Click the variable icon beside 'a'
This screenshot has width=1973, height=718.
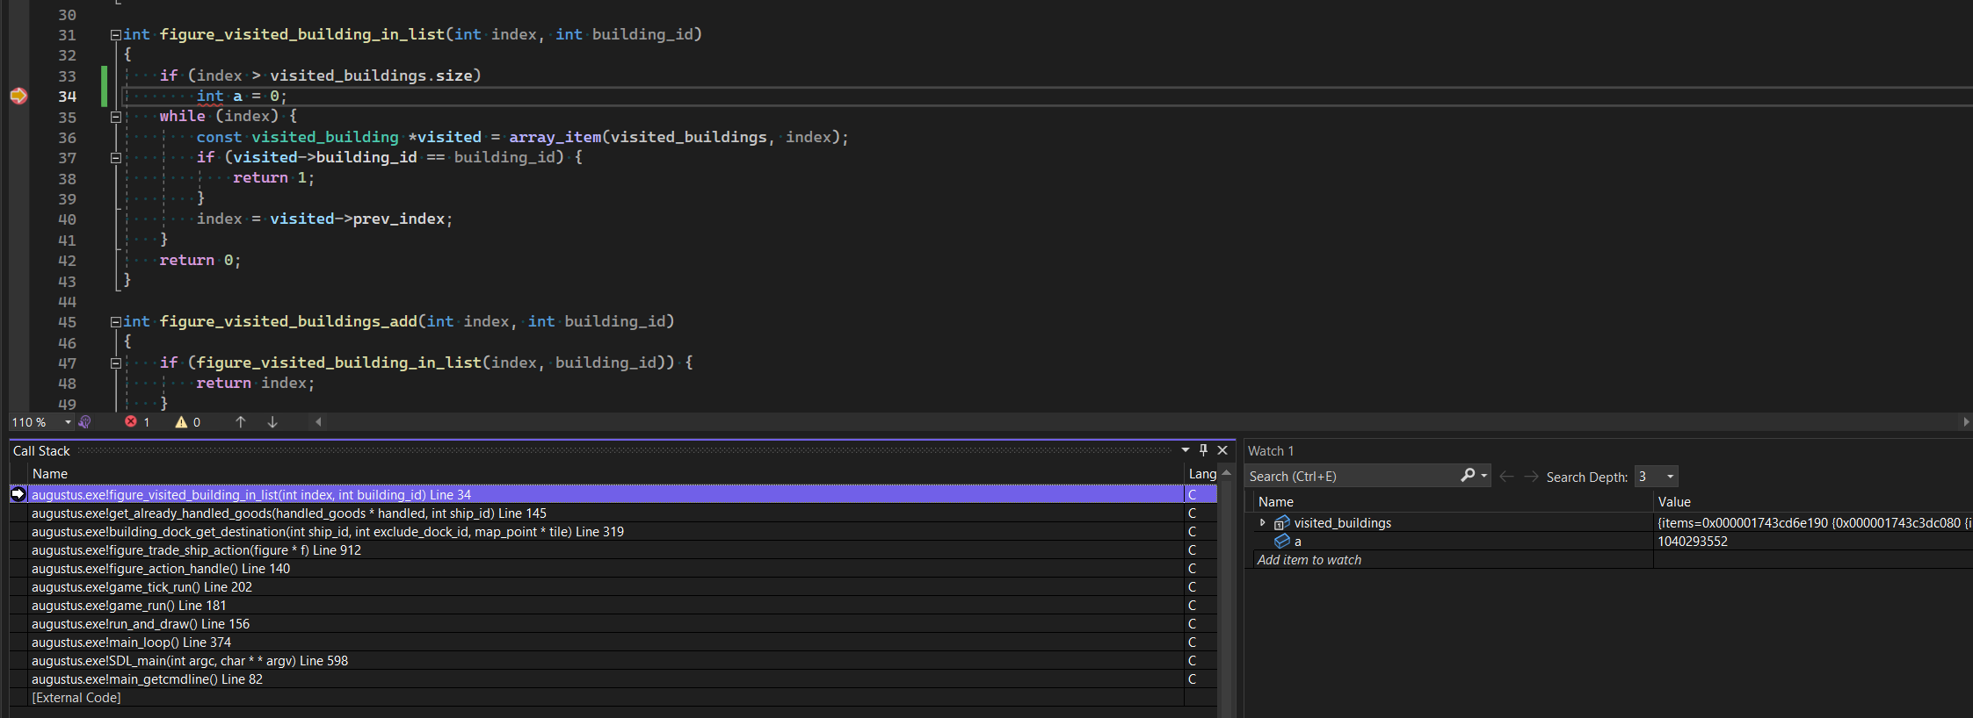(1282, 542)
